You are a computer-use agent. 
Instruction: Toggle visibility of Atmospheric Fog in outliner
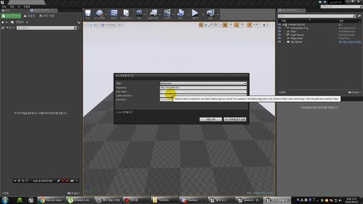click(280, 28)
